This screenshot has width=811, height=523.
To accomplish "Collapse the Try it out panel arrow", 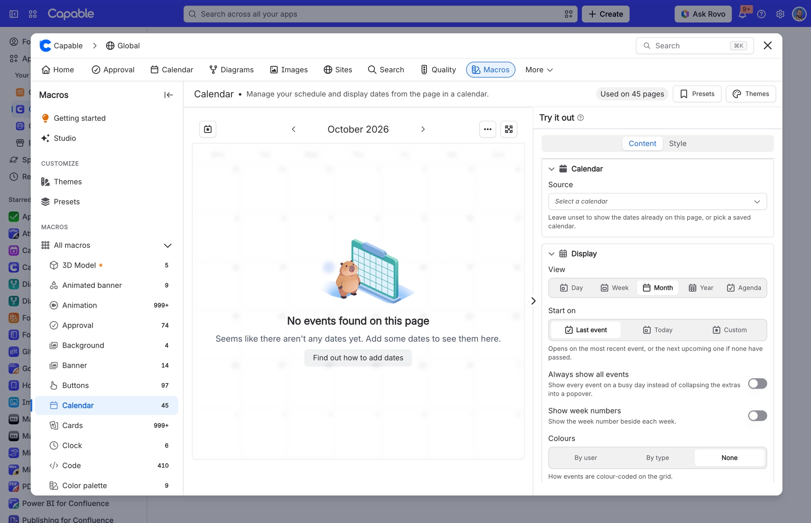I will coord(533,301).
